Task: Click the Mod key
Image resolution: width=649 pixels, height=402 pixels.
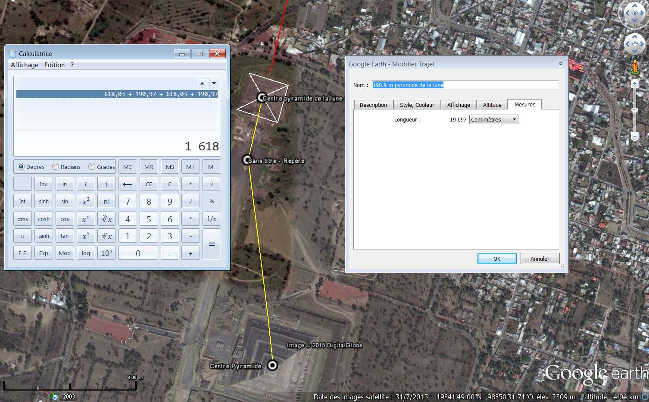Action: [x=65, y=253]
